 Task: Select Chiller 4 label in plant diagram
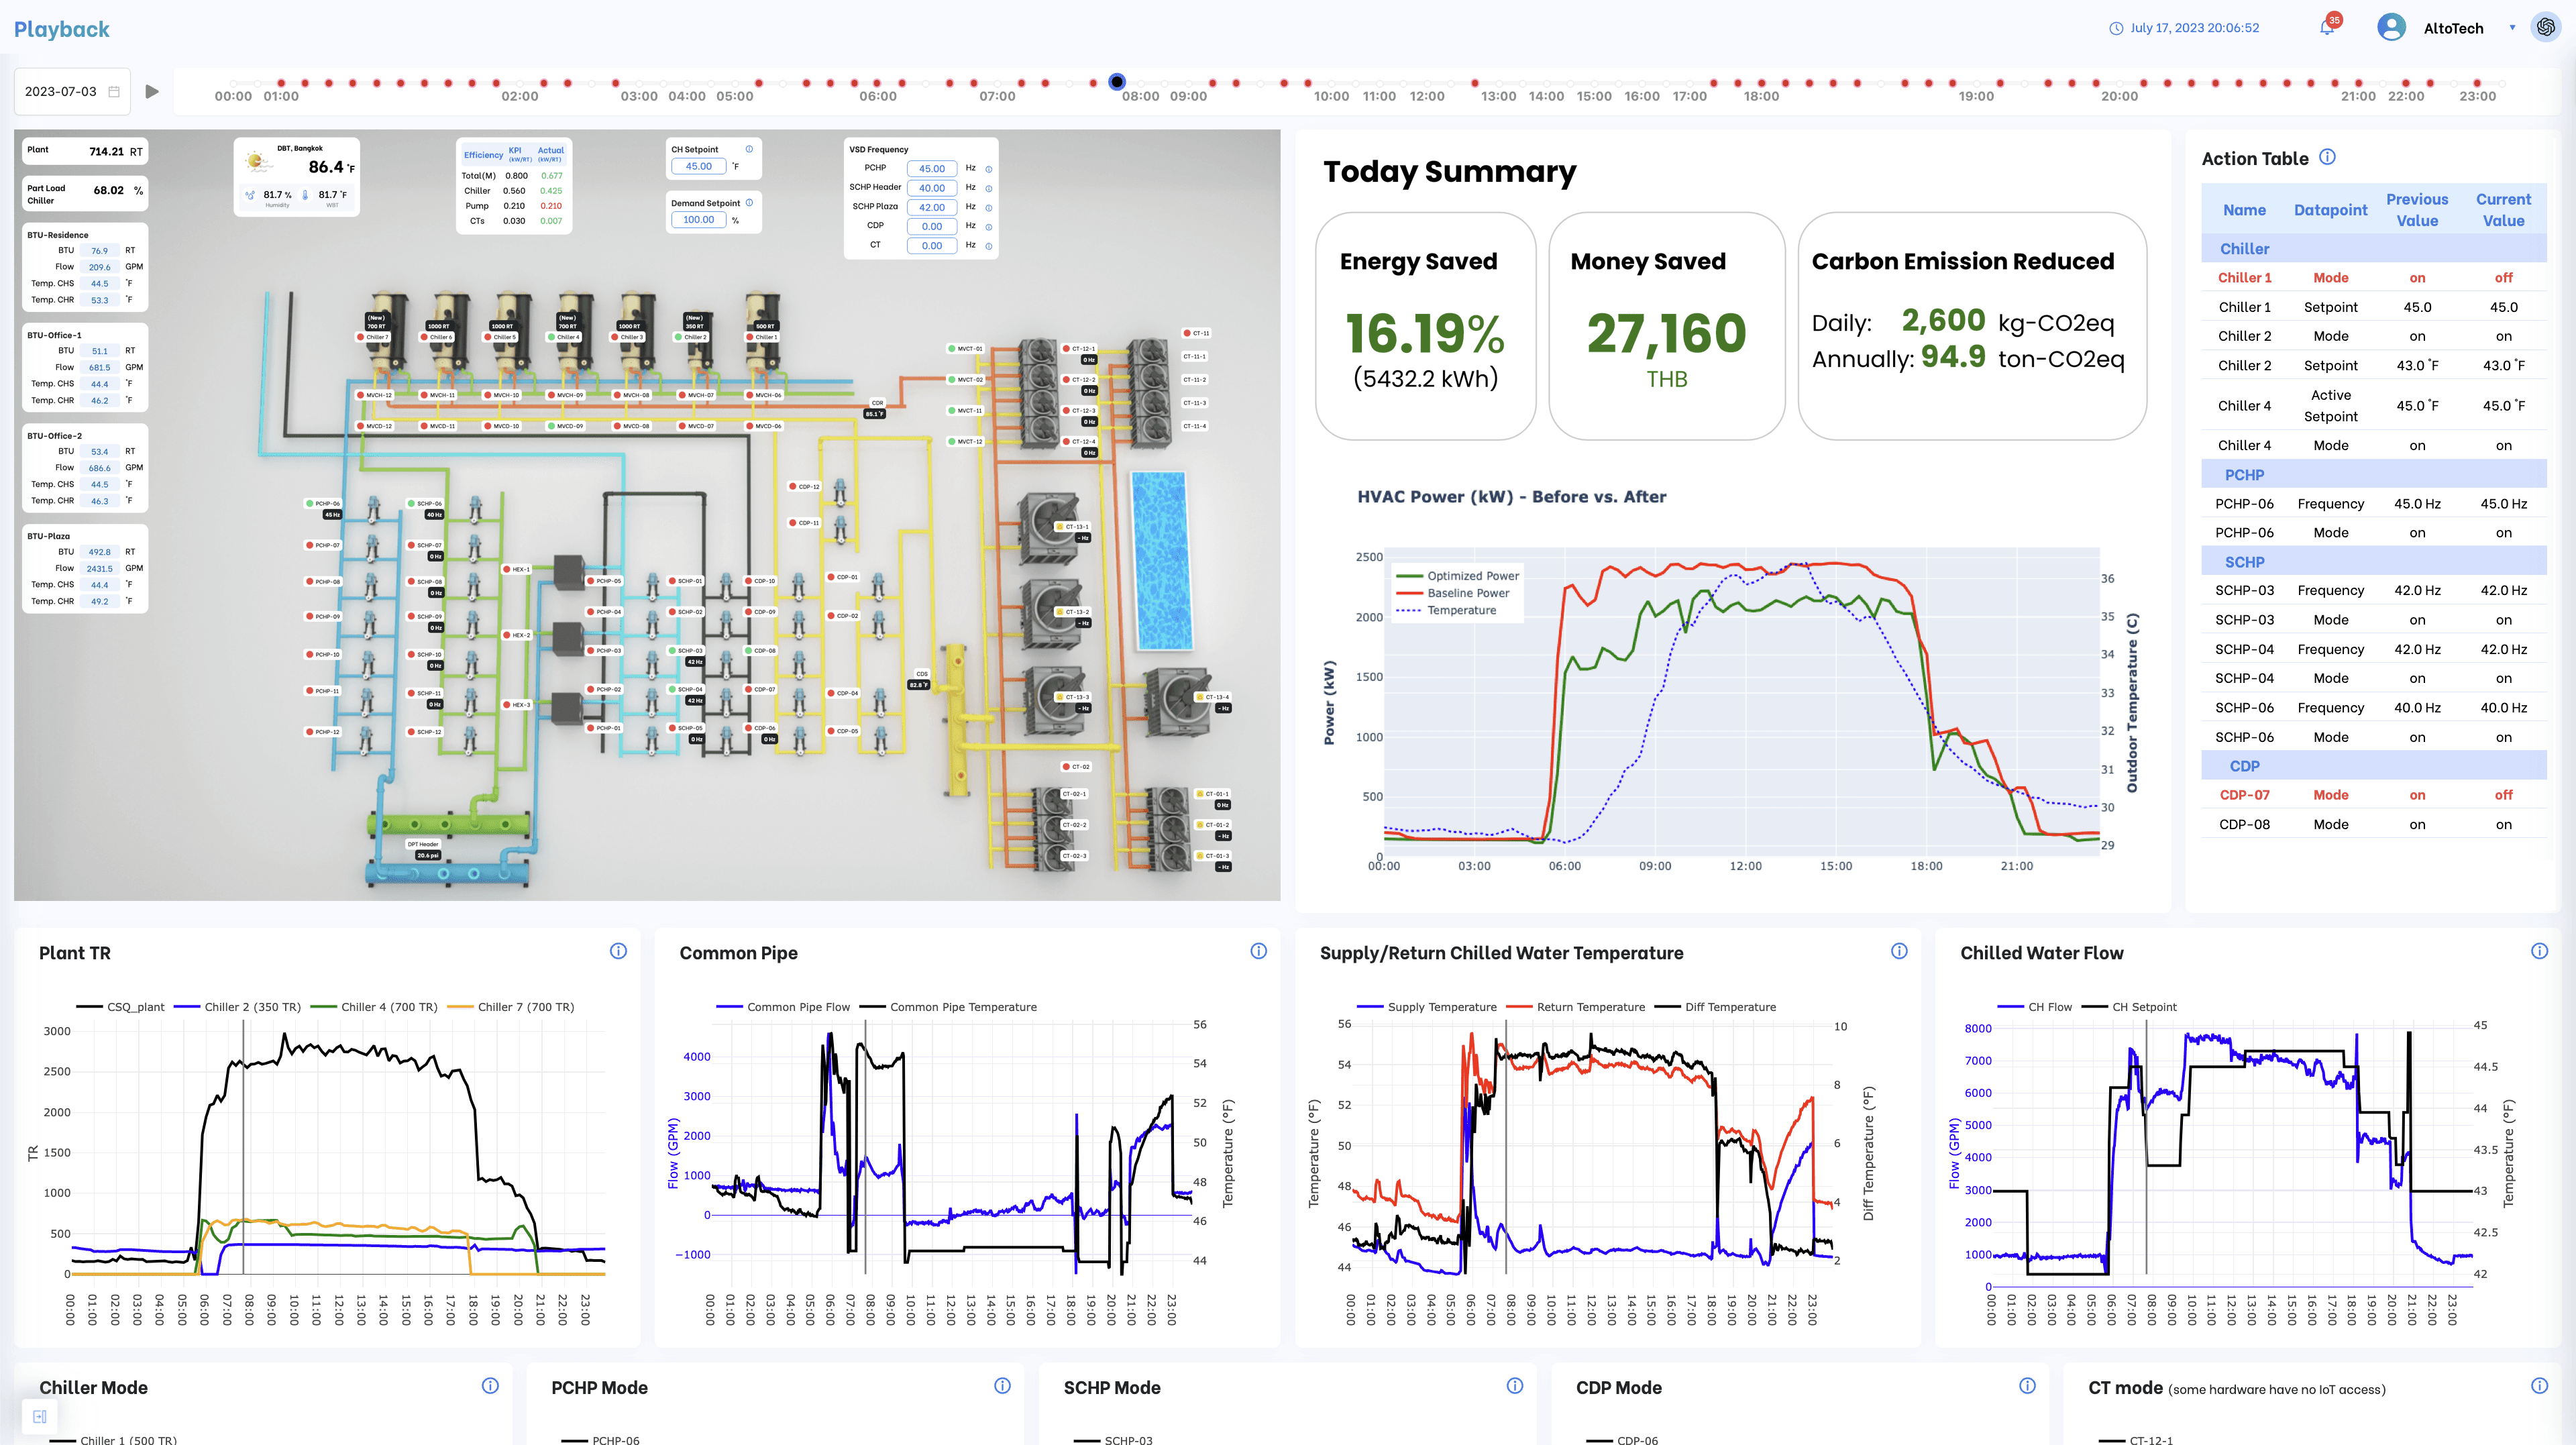[565, 337]
